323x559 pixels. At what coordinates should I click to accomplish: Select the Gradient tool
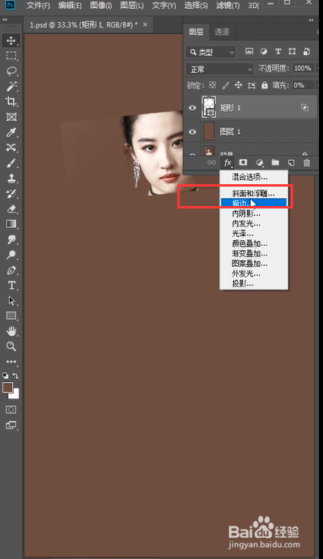coord(11,224)
